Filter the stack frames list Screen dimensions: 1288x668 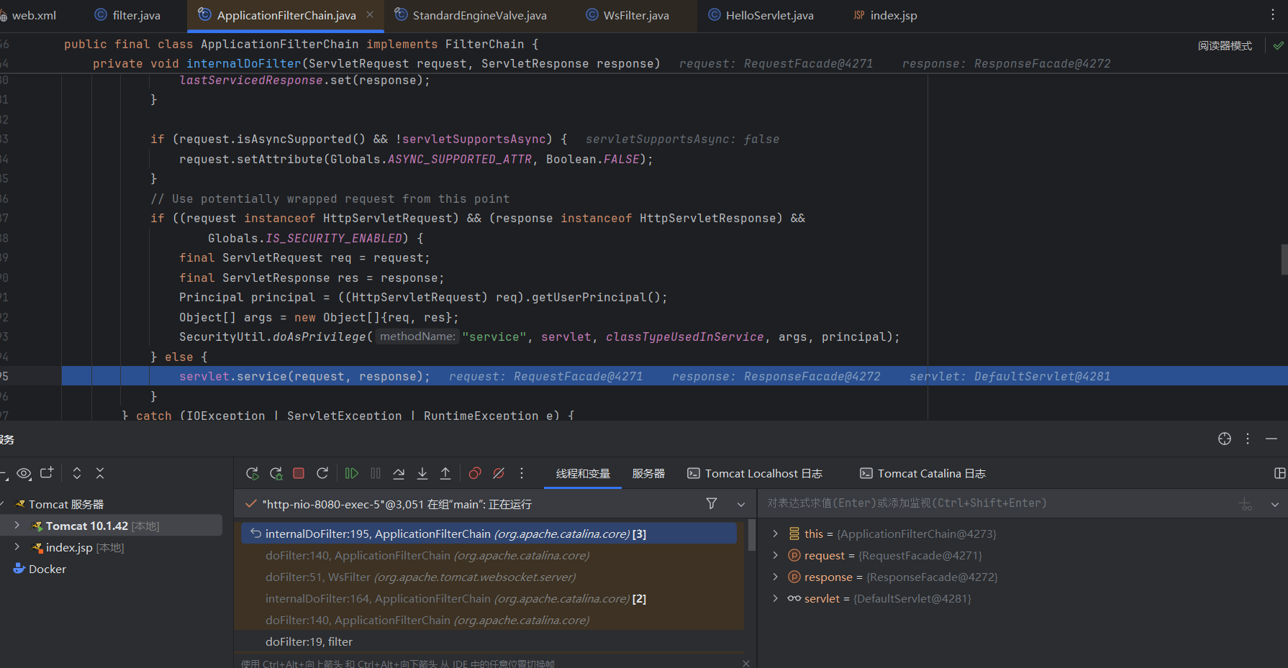(712, 504)
